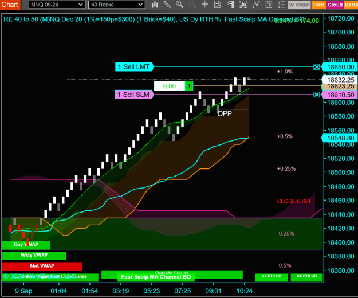Click the 1 Sell SLM order flag
The image size is (358, 298).
point(134,95)
